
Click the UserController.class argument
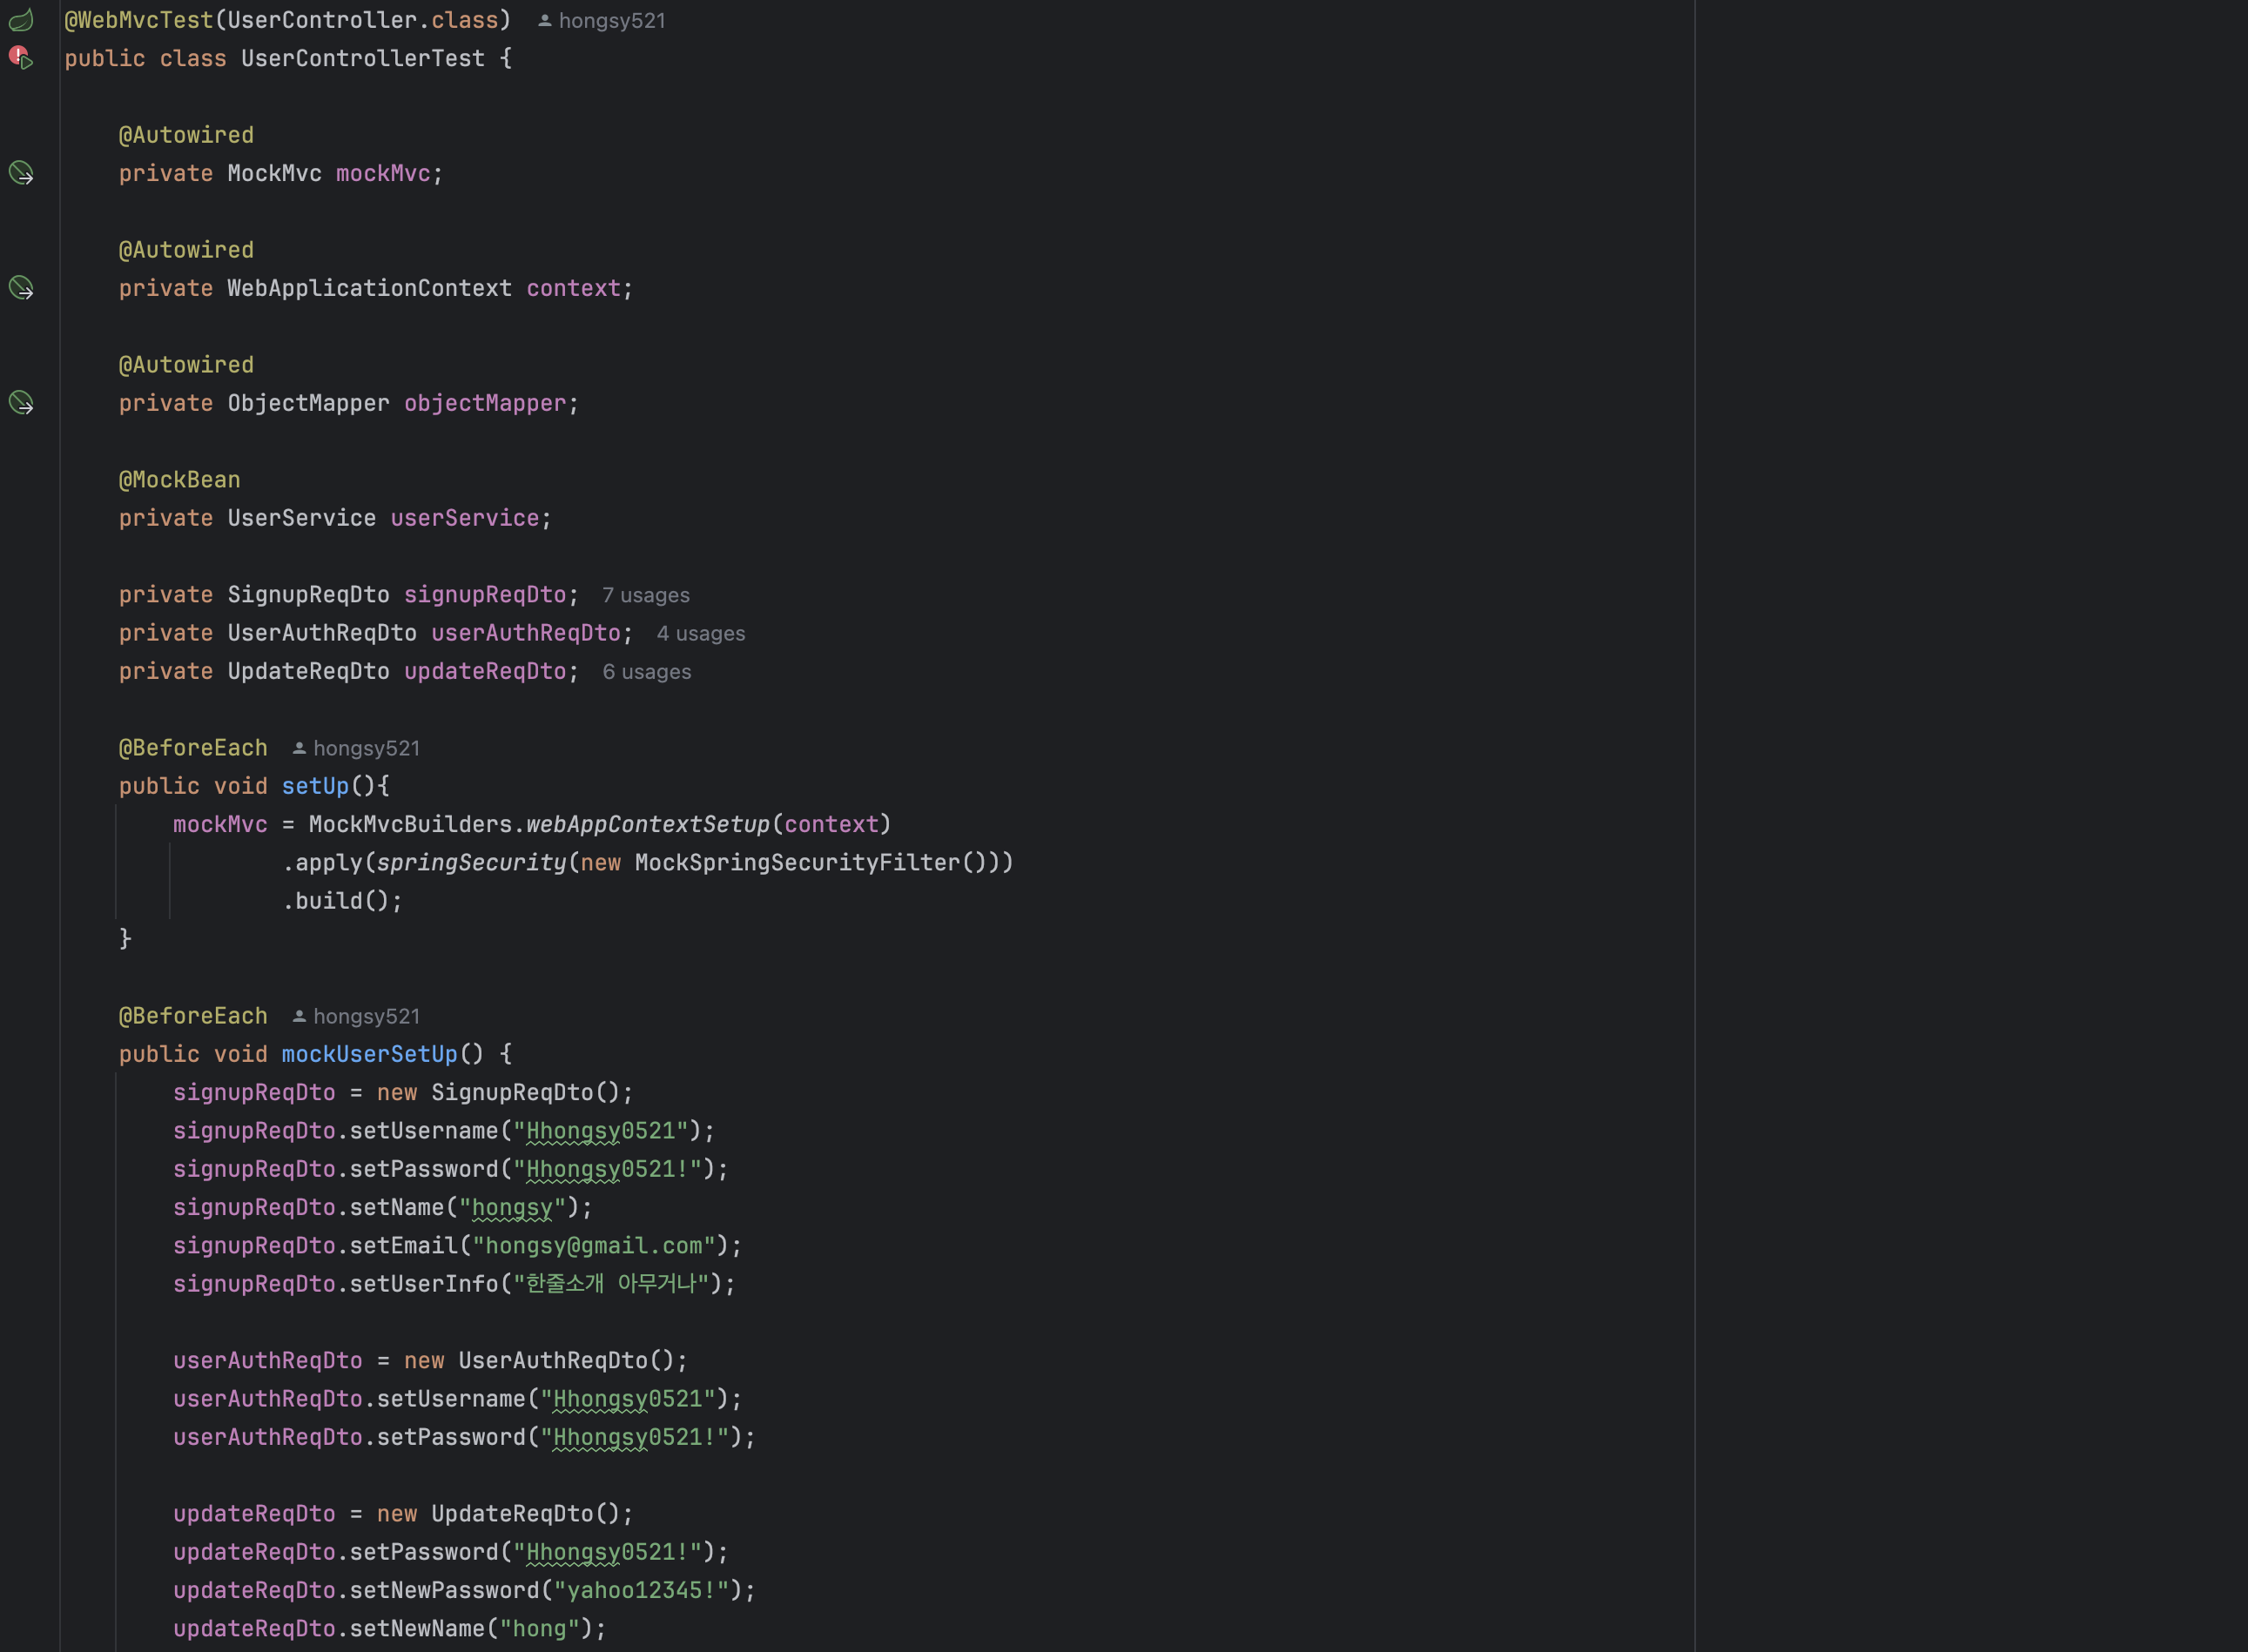363,21
